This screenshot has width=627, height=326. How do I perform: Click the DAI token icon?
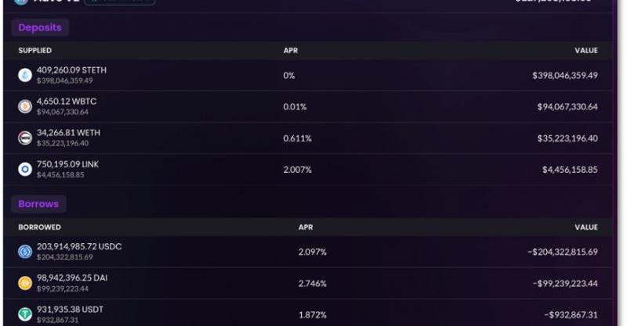tap(25, 283)
